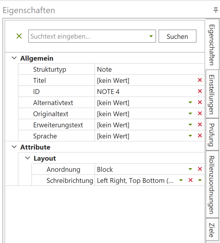220x243 pixels.
Task: Open the search text dropdown arrow
Action: [151, 36]
